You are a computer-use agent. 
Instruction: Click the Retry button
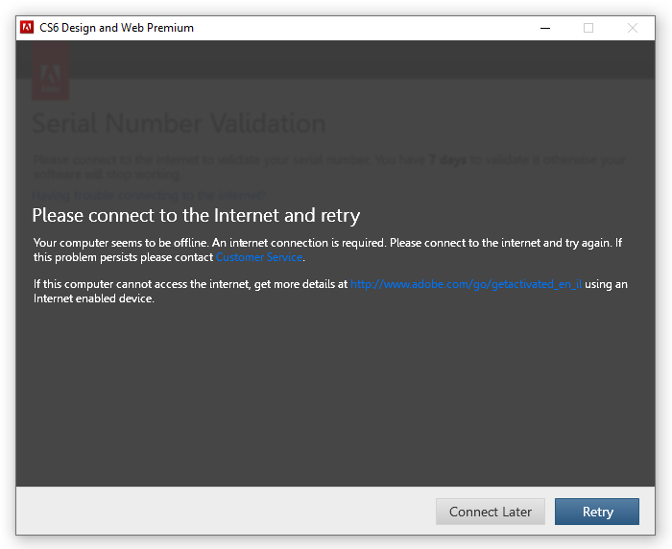click(597, 512)
